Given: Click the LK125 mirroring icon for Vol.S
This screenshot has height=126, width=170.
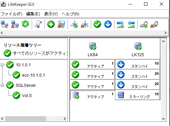Looking at the screenshot, I should pos(121,95).
